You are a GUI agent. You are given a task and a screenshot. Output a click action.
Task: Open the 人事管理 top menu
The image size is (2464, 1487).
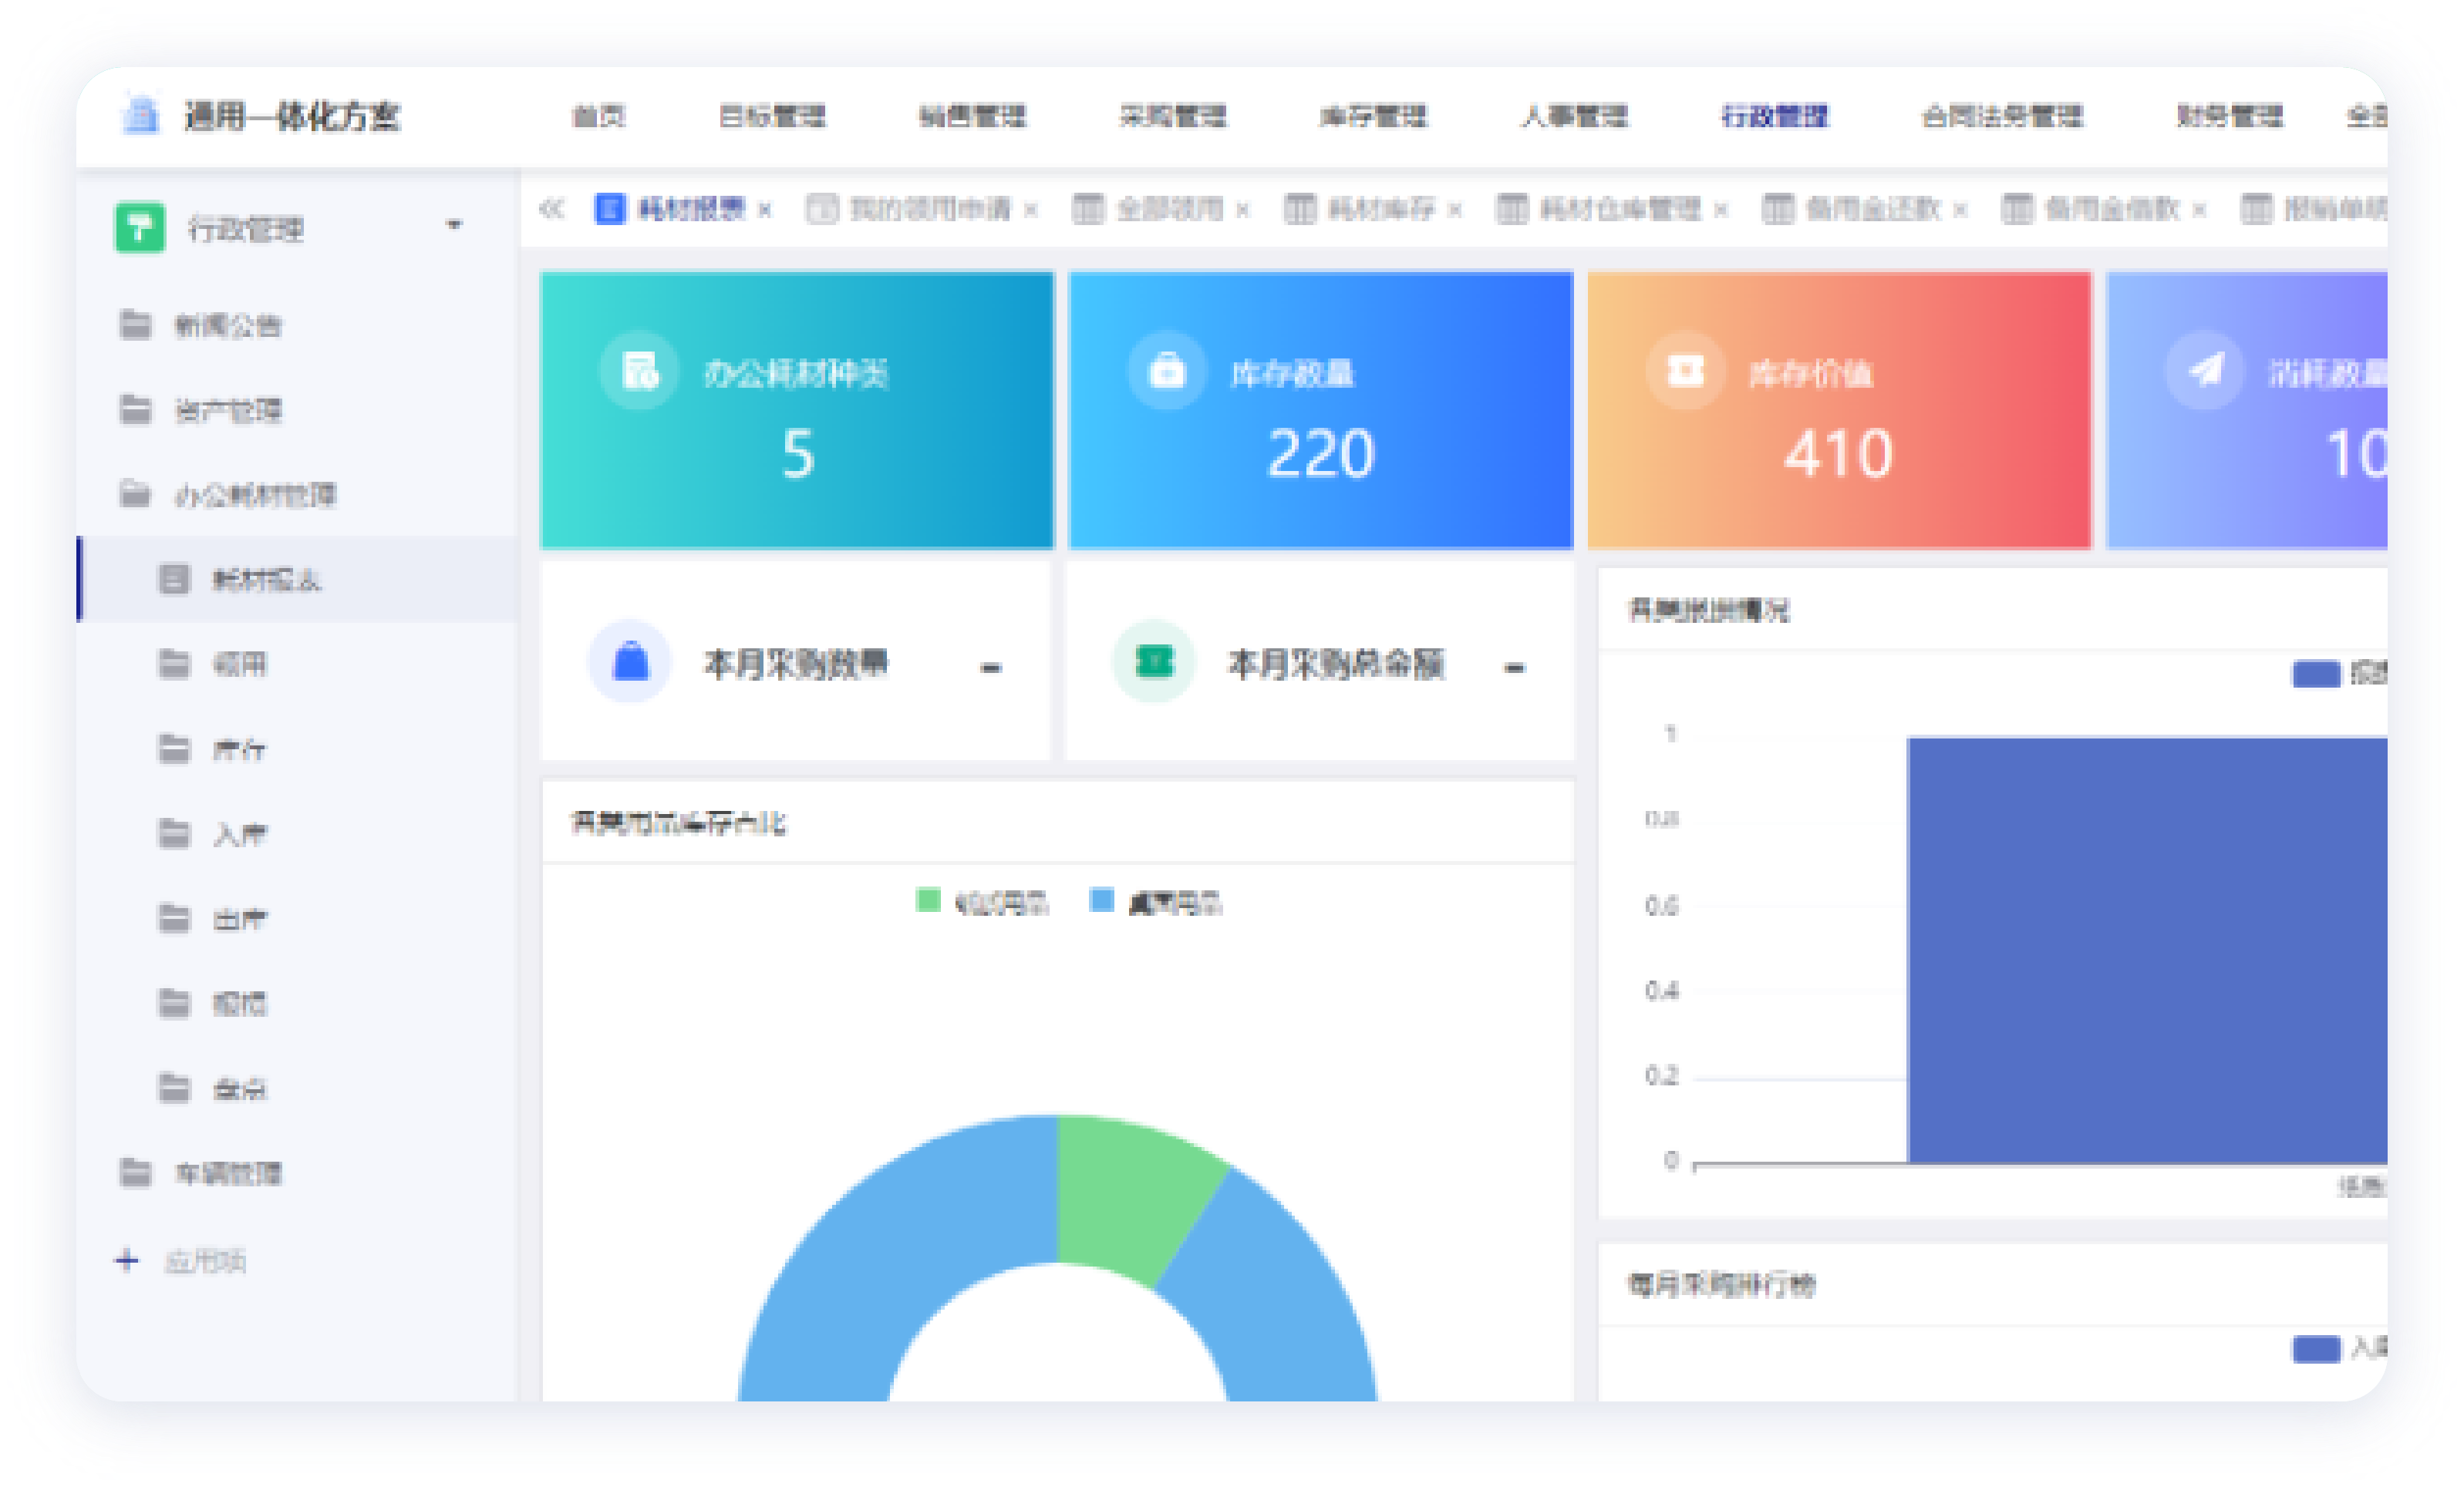(x=1574, y=116)
